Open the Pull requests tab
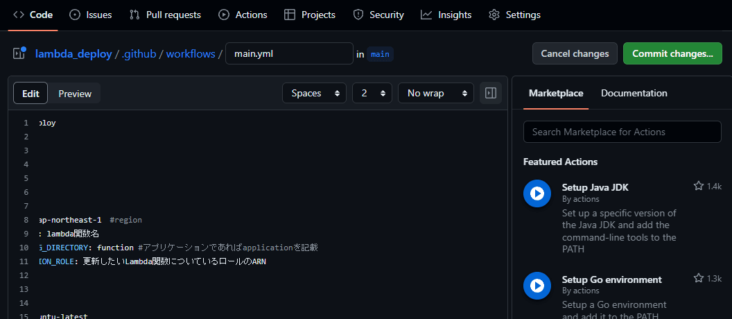This screenshot has width=732, height=319. [165, 15]
